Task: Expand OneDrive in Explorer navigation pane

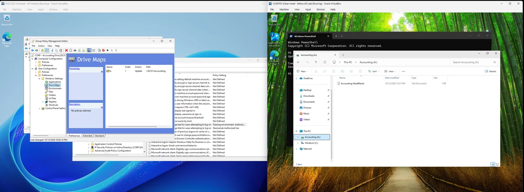Action: click(x=296, y=78)
